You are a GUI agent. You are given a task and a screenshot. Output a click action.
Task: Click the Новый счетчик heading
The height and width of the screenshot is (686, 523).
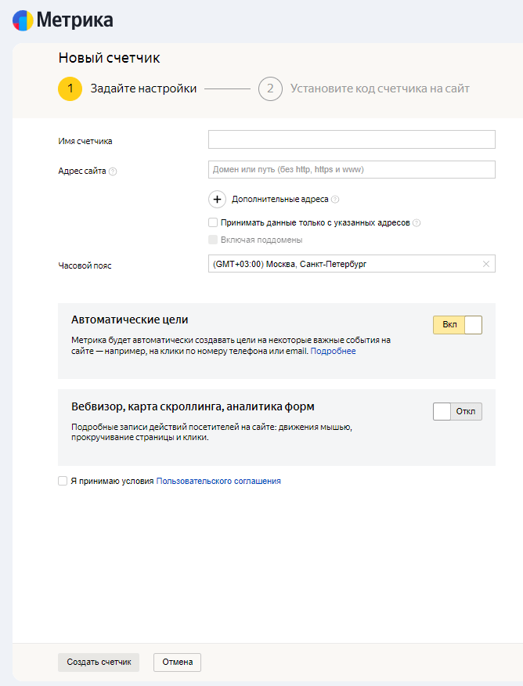[x=110, y=58]
